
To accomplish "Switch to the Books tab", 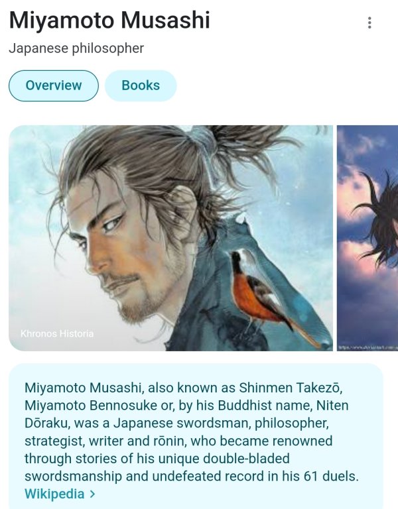I will click(x=141, y=85).
